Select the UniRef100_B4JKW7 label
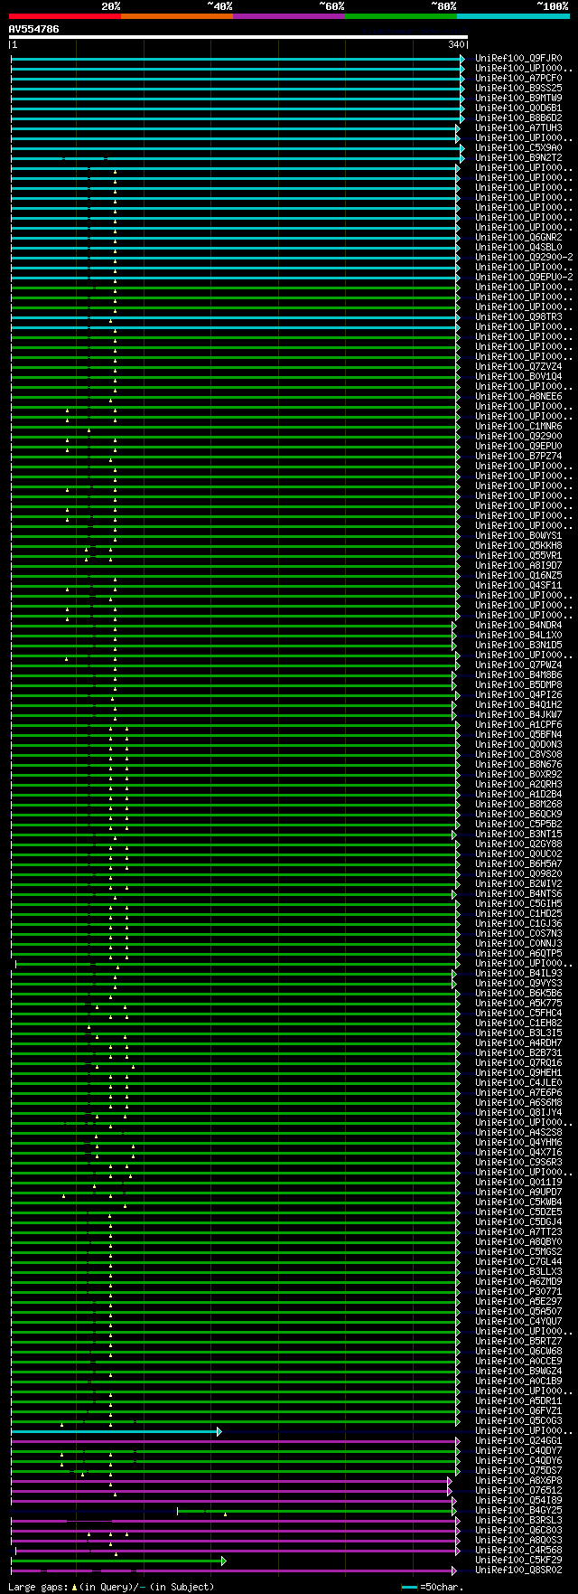Viewport: 578px width, 1594px height. 518,715
